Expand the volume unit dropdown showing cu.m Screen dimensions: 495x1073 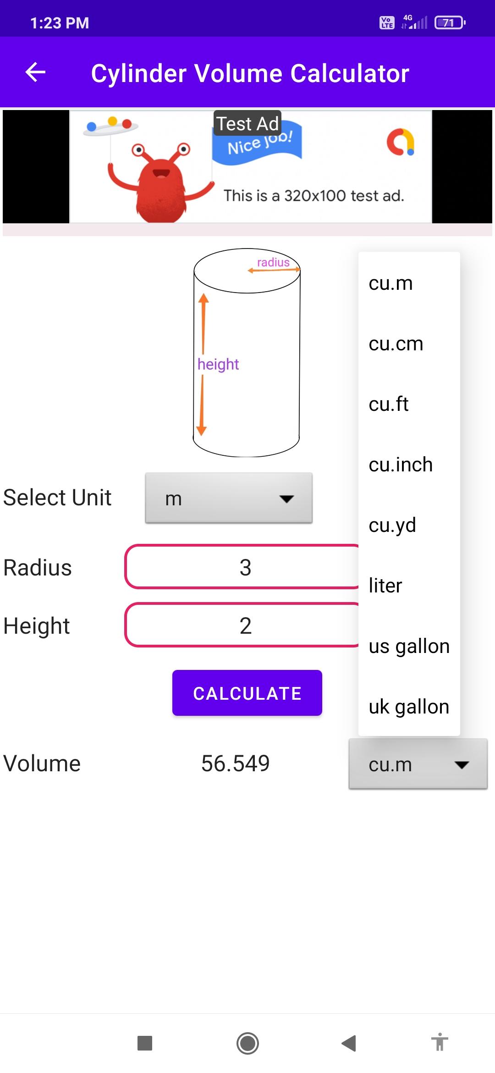point(418,764)
